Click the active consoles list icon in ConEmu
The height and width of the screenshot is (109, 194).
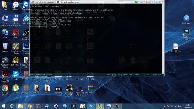pyautogui.click(x=142, y=2)
